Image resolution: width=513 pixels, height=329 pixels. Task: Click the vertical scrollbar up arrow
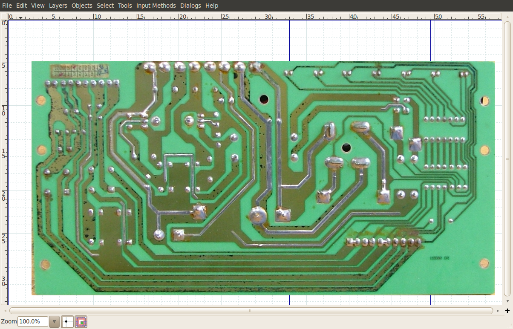[507, 17]
